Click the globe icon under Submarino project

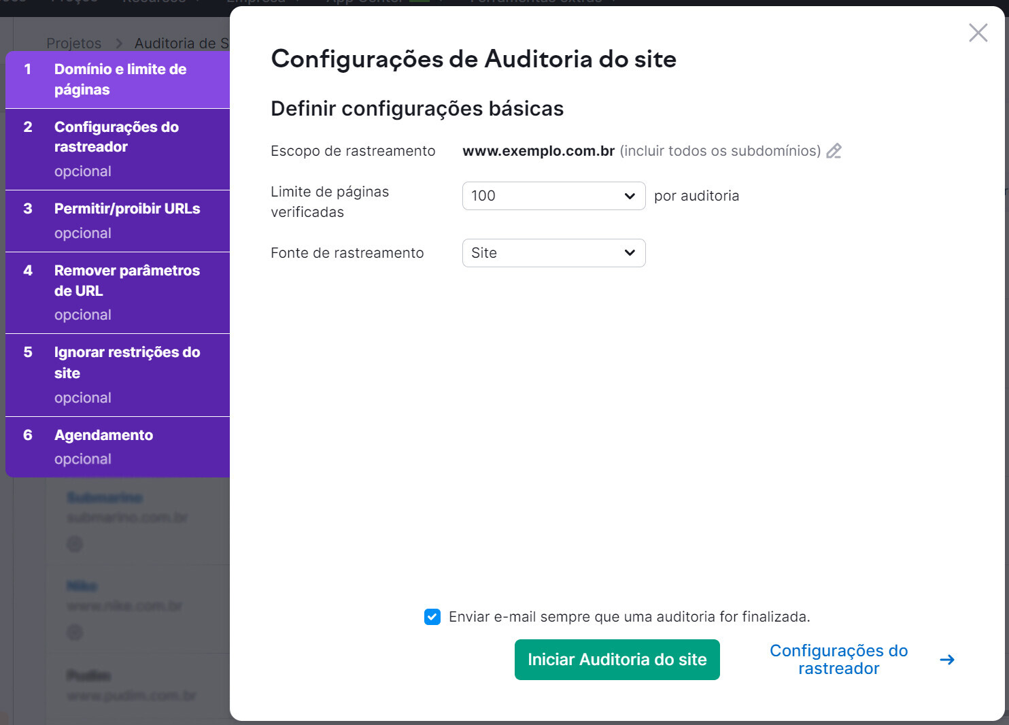(x=74, y=544)
